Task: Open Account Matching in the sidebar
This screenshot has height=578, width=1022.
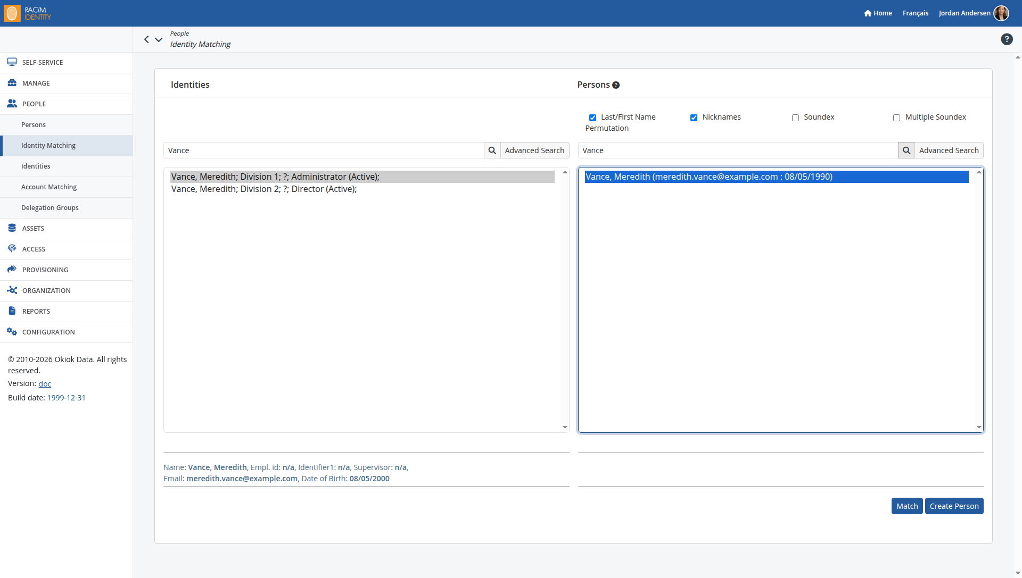Action: pos(67,187)
